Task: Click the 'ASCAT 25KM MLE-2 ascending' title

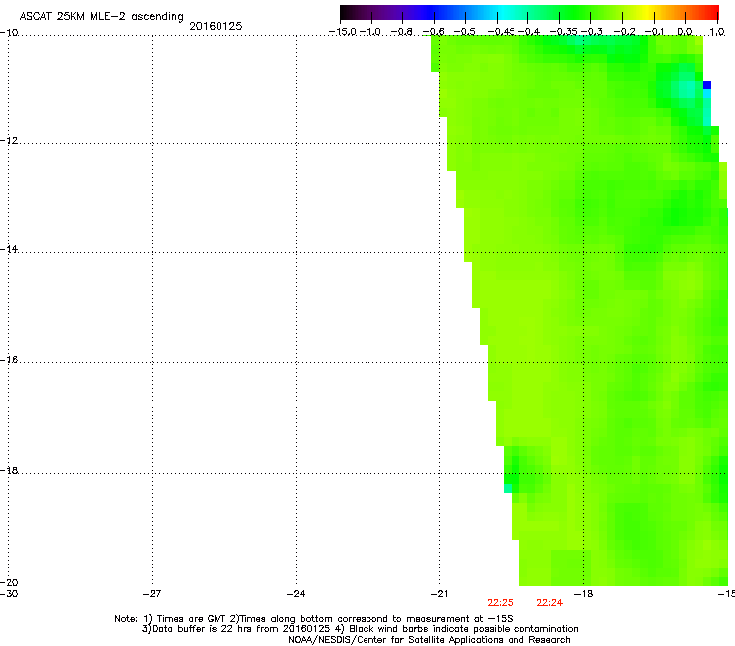Action: (x=101, y=17)
